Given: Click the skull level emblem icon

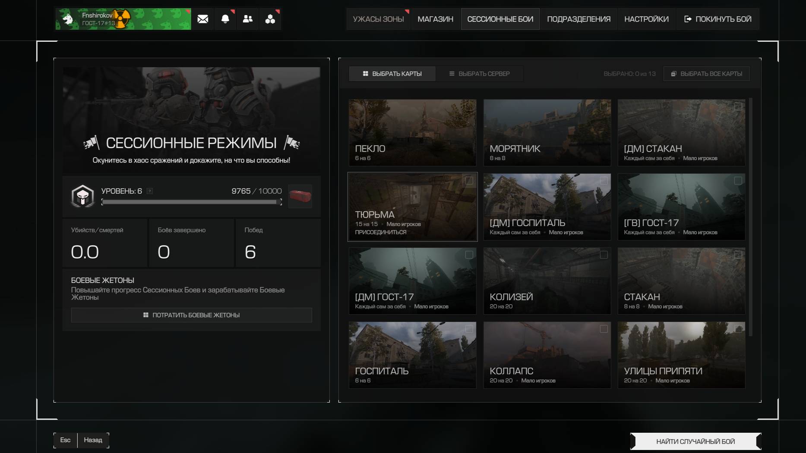Looking at the screenshot, I should (x=82, y=196).
